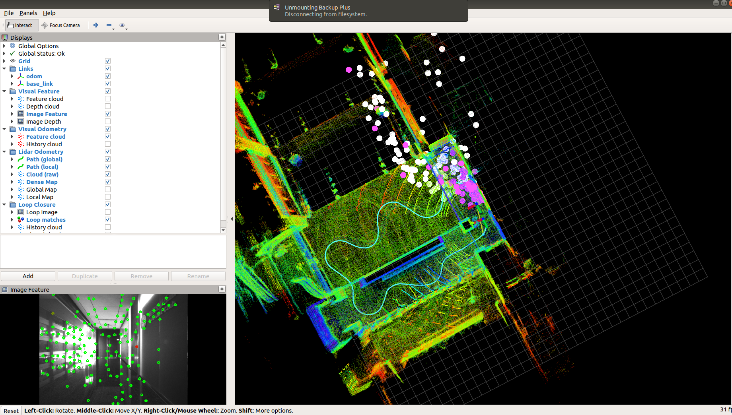Click the Grid display icon
The width and height of the screenshot is (732, 415).
[x=13, y=61]
